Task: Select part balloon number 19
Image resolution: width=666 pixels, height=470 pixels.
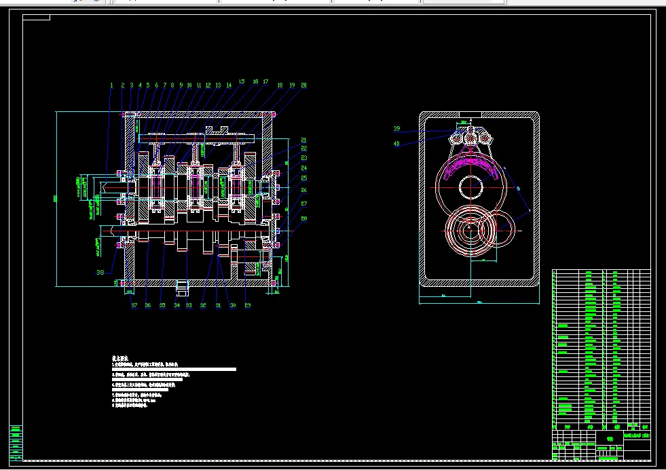Action: pyautogui.click(x=292, y=85)
